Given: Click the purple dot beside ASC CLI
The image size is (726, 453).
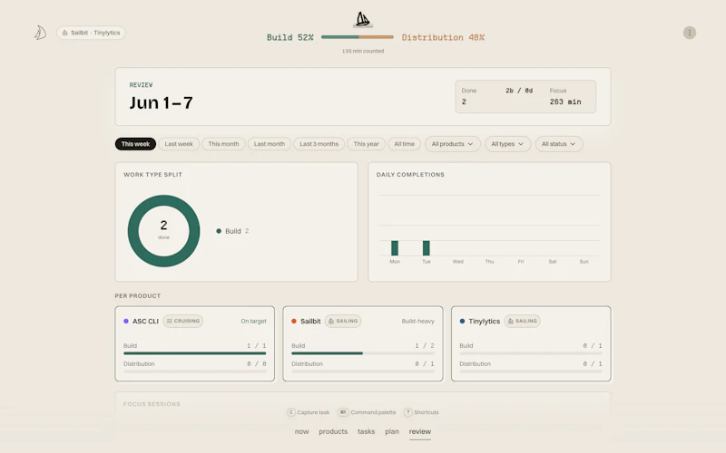Looking at the screenshot, I should coord(126,321).
